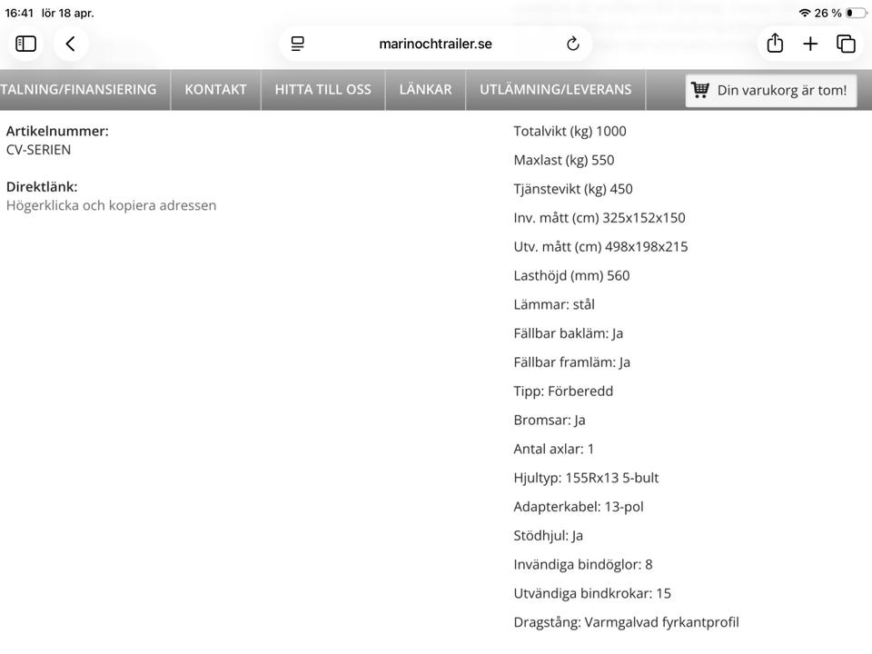The image size is (872, 654).
Task: Tap the Wi-Fi status icon
Action: [804, 13]
